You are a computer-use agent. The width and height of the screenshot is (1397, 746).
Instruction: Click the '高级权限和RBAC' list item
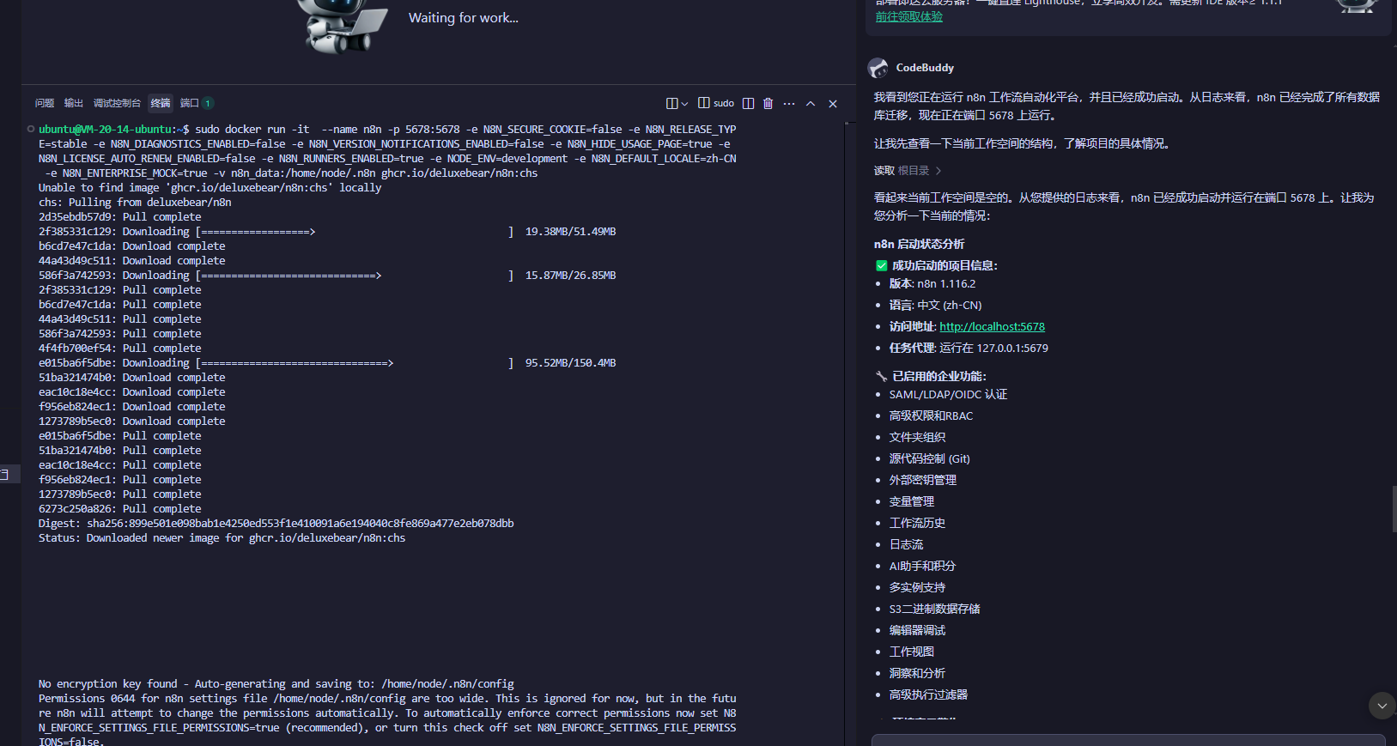click(x=931, y=415)
